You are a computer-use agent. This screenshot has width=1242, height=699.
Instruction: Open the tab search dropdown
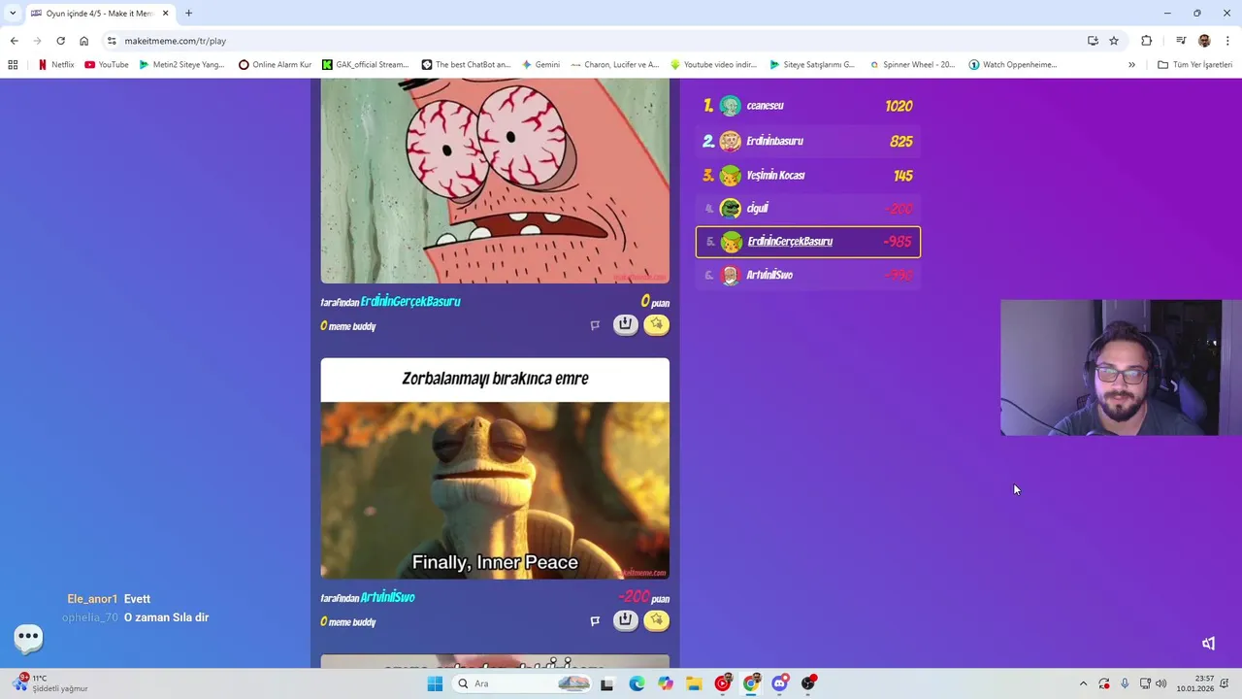[13, 14]
